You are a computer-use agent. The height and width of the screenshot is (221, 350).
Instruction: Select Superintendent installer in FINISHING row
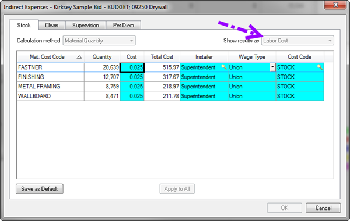tap(204, 77)
